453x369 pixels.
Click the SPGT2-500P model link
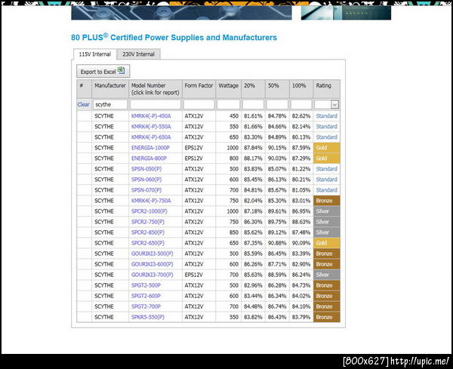146,285
